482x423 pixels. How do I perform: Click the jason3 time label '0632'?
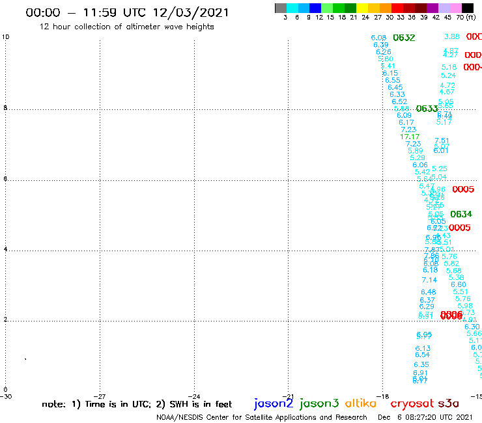pos(404,38)
